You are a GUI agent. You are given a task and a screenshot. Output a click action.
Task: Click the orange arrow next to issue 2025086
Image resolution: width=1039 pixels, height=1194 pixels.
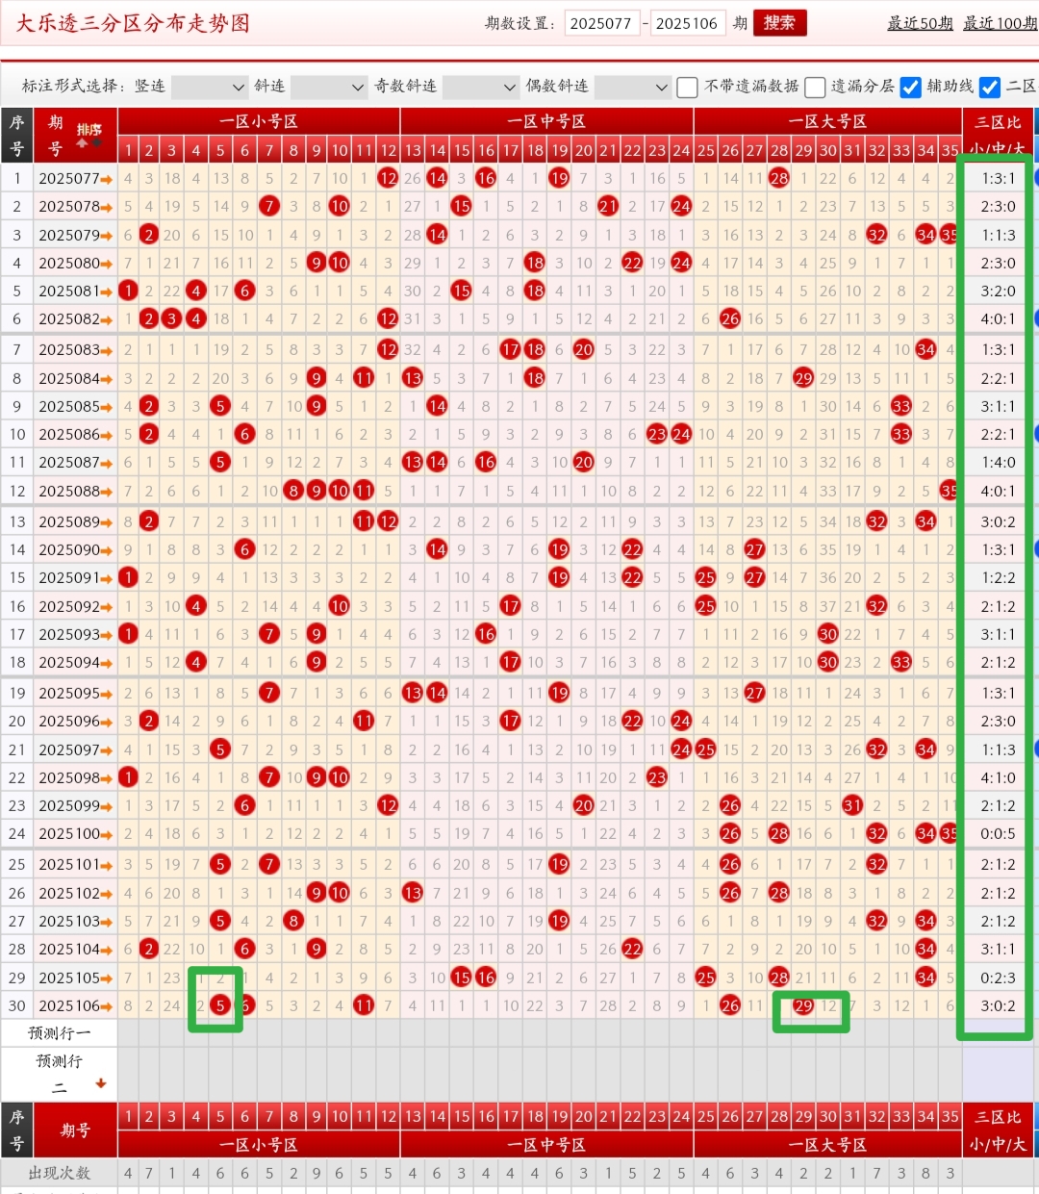pyautogui.click(x=106, y=435)
